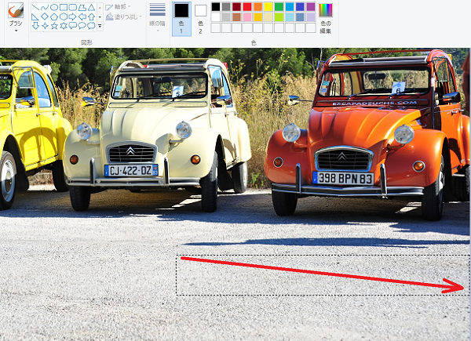Pick the blue-gray palette color
This screenshot has height=341, width=471.
pyautogui.click(x=300, y=17)
